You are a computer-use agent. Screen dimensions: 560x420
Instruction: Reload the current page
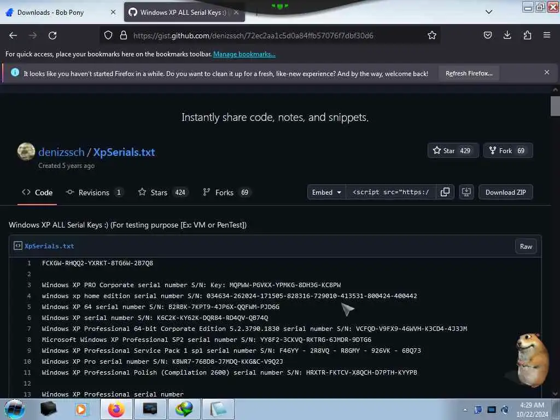52,36
